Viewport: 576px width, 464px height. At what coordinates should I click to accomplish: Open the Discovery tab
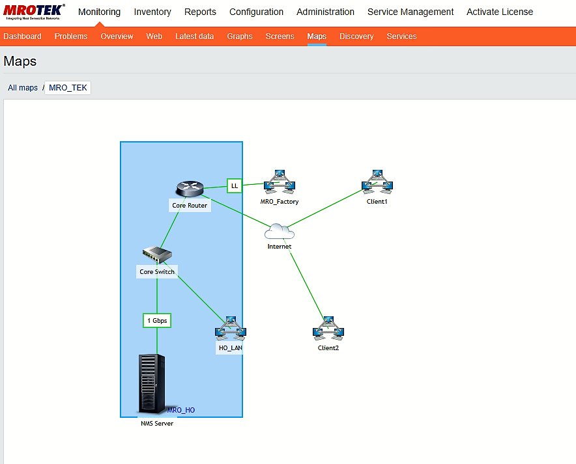[x=356, y=36]
